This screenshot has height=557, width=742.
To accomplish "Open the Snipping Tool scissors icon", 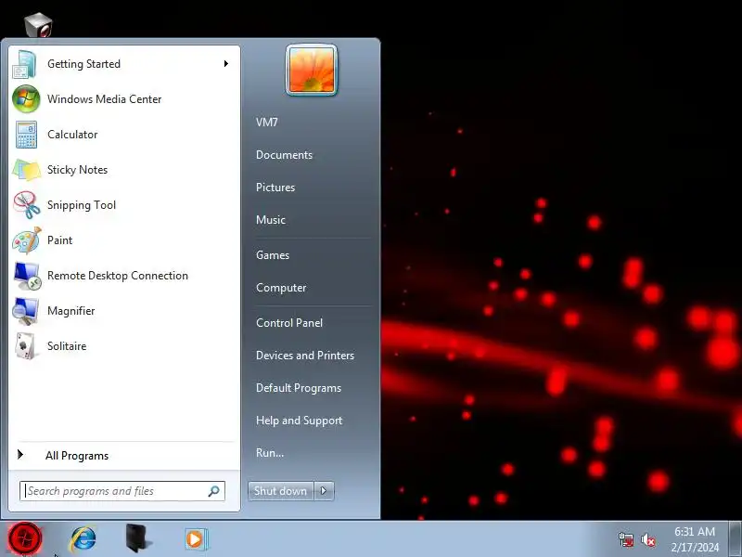I will point(27,205).
